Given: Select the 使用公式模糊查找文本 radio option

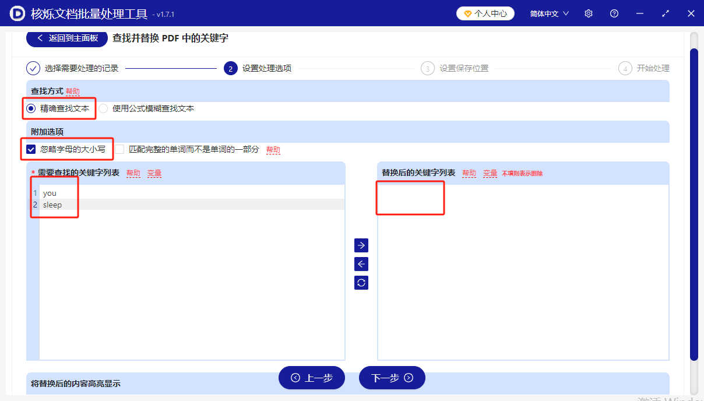Looking at the screenshot, I should [103, 108].
